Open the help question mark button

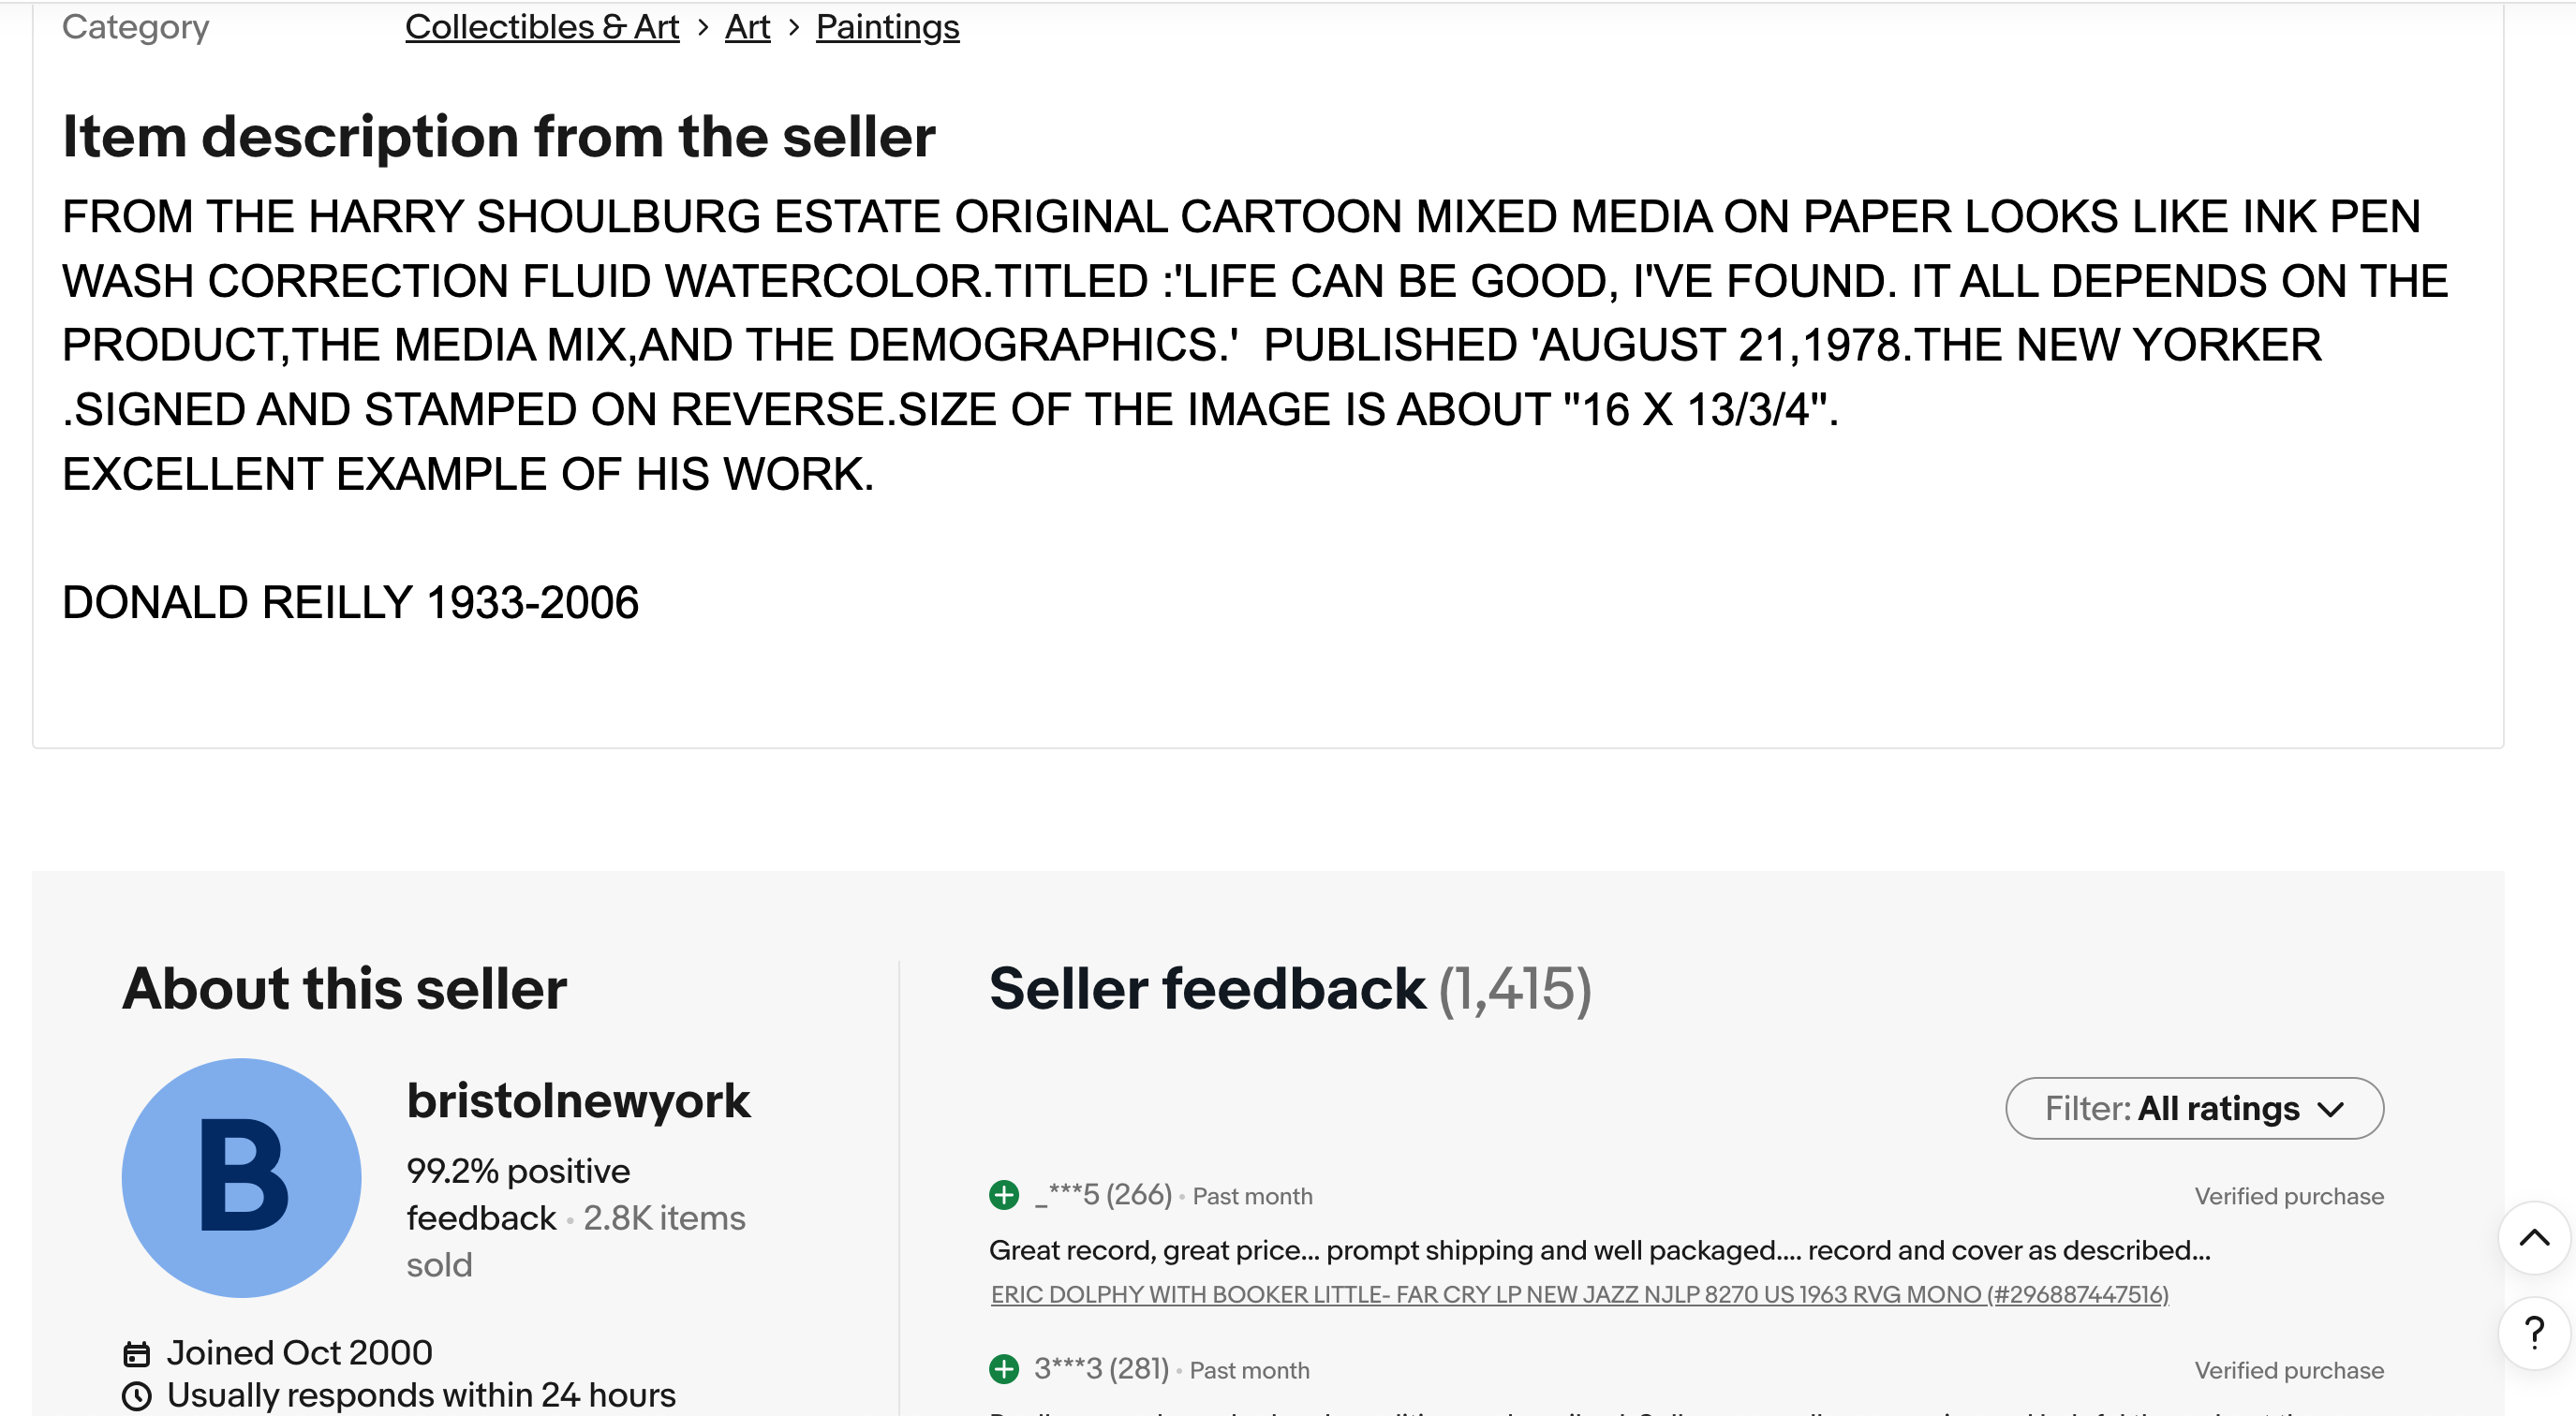2533,1332
